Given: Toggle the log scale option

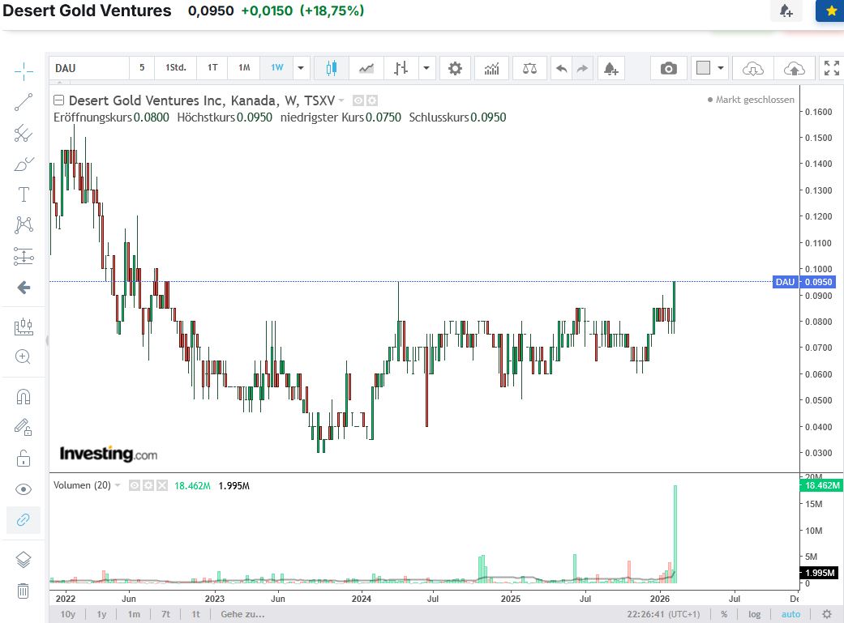Looking at the screenshot, I should (754, 614).
